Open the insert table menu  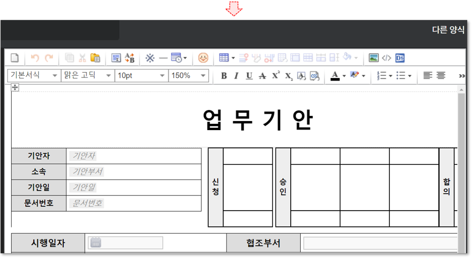coord(226,58)
